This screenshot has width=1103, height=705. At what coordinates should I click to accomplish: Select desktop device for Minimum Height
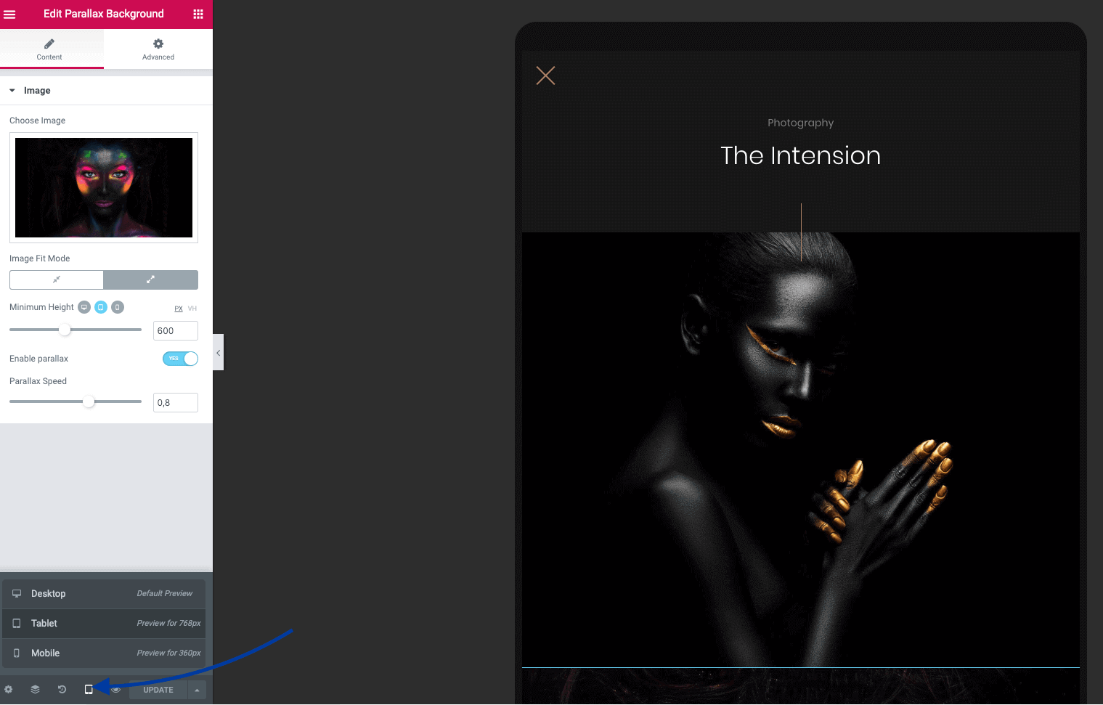(84, 307)
